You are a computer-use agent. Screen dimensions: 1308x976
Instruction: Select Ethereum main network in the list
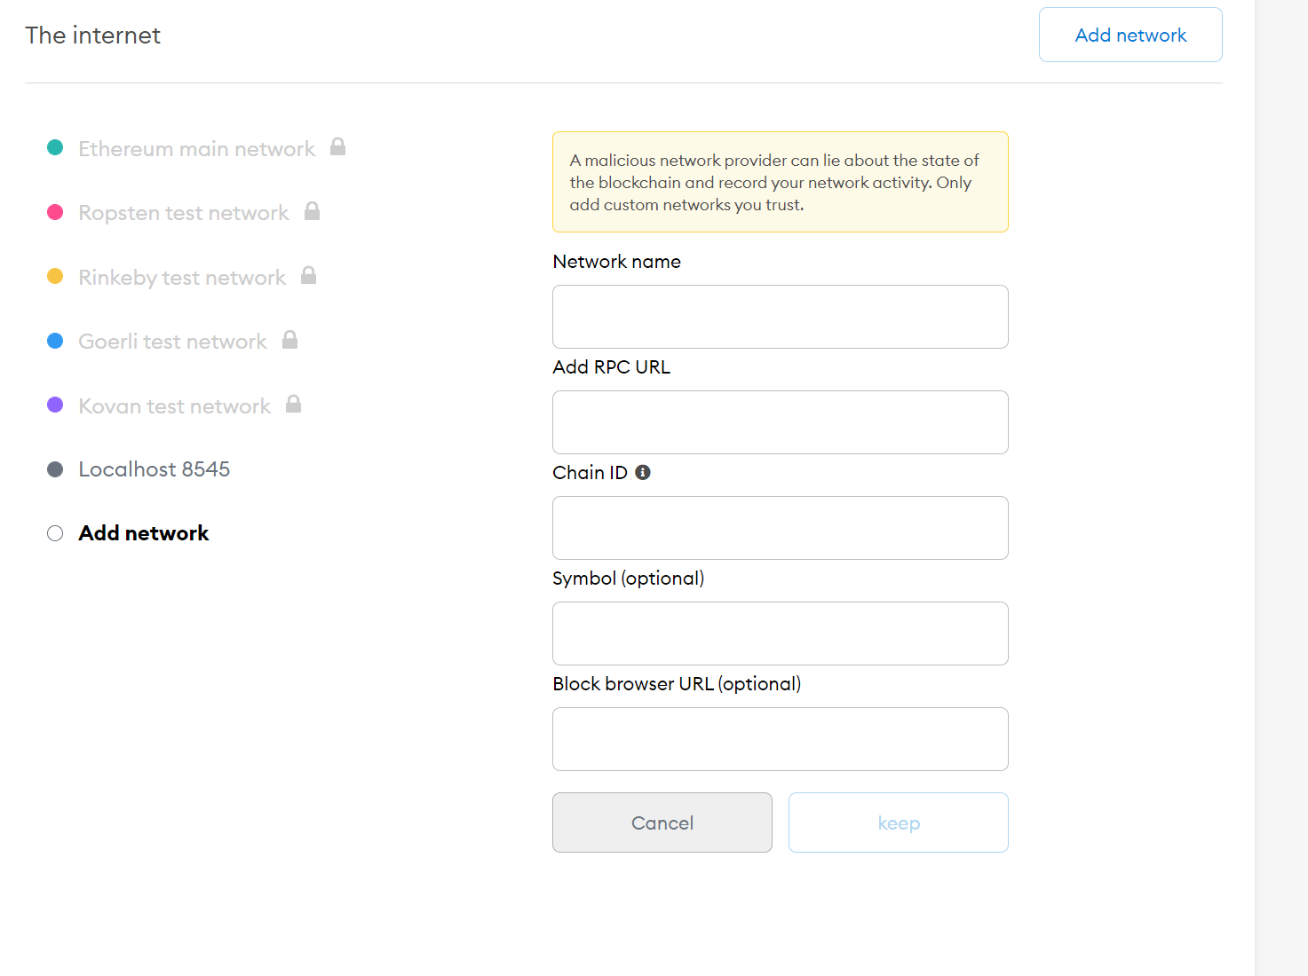pyautogui.click(x=196, y=148)
